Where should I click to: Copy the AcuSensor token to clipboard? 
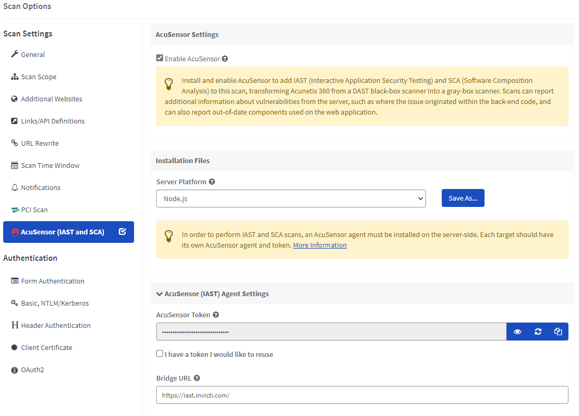tap(558, 332)
